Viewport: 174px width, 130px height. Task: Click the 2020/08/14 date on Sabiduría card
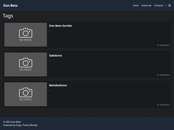(165, 75)
